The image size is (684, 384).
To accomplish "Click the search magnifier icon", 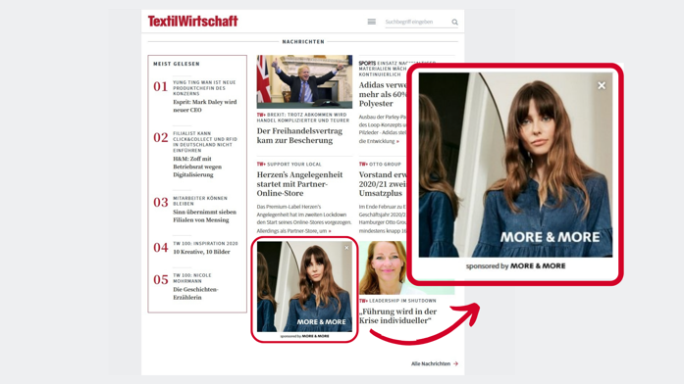I will 454,23.
